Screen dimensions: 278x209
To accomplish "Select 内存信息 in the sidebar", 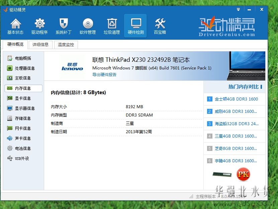I will click(23, 88).
